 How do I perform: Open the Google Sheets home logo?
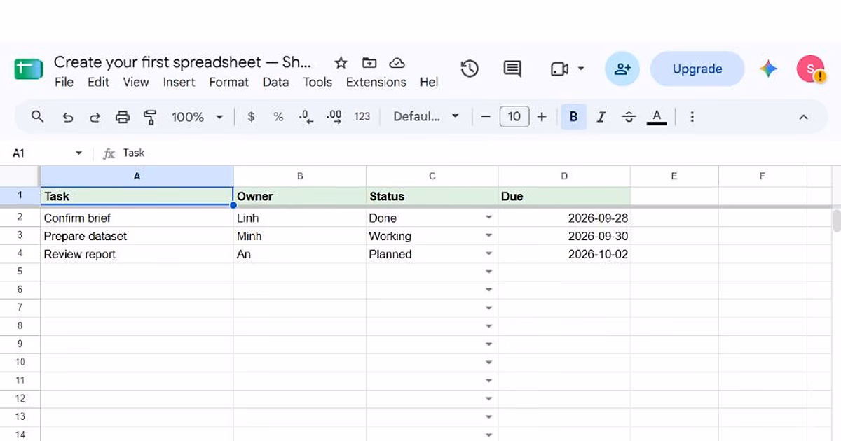(x=29, y=69)
